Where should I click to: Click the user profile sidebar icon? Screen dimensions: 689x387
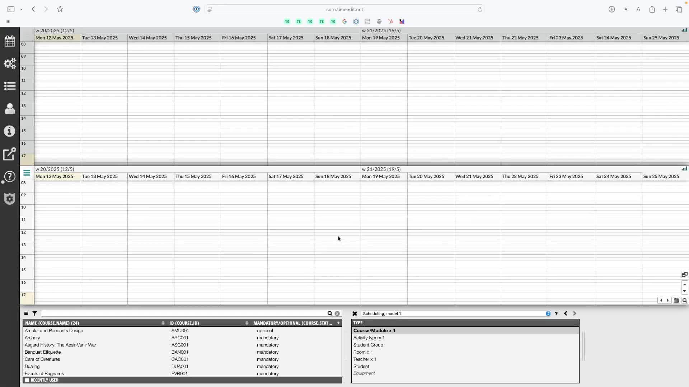(10, 109)
